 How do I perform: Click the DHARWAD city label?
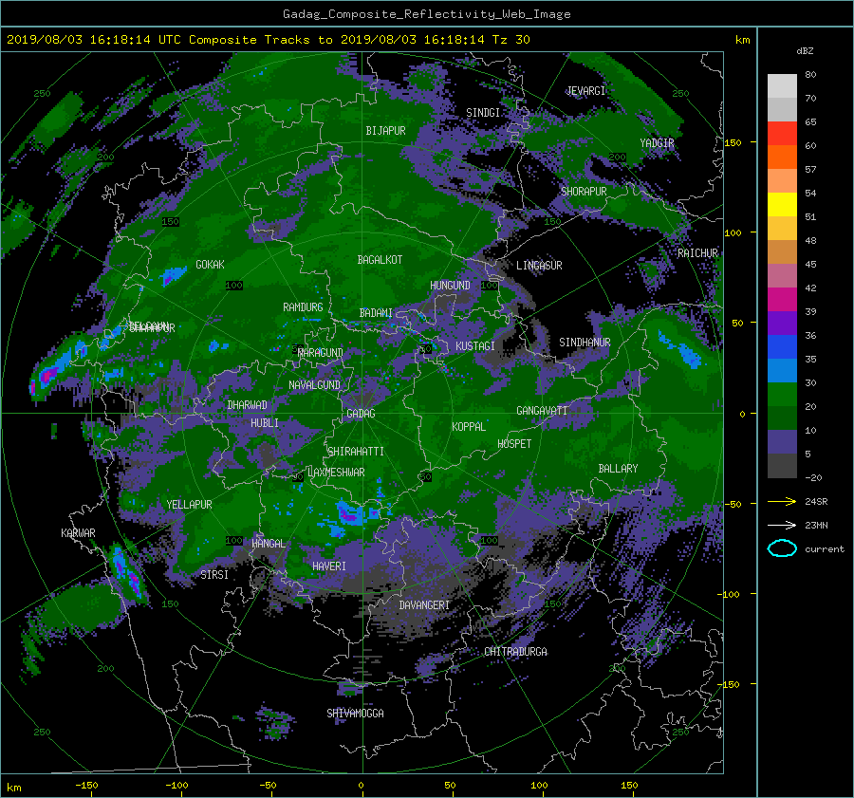pos(247,405)
